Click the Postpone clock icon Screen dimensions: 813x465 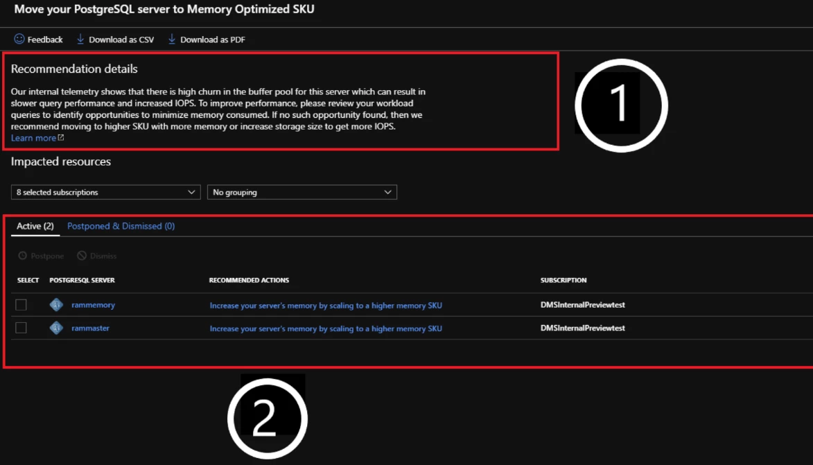(23, 256)
